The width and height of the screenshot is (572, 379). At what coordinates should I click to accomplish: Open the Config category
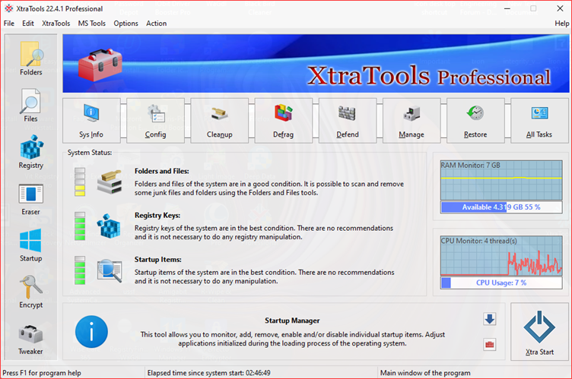pyautogui.click(x=155, y=121)
